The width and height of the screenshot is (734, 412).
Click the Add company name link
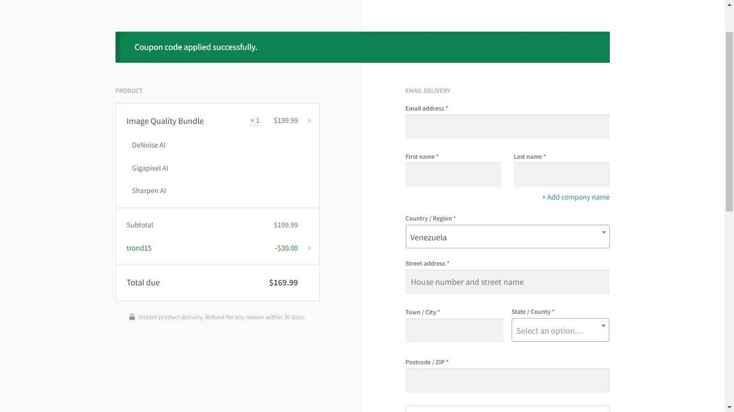(575, 197)
